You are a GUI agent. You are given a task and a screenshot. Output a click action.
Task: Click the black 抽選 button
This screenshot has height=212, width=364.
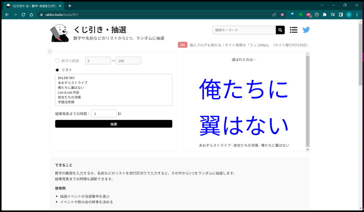(x=114, y=124)
